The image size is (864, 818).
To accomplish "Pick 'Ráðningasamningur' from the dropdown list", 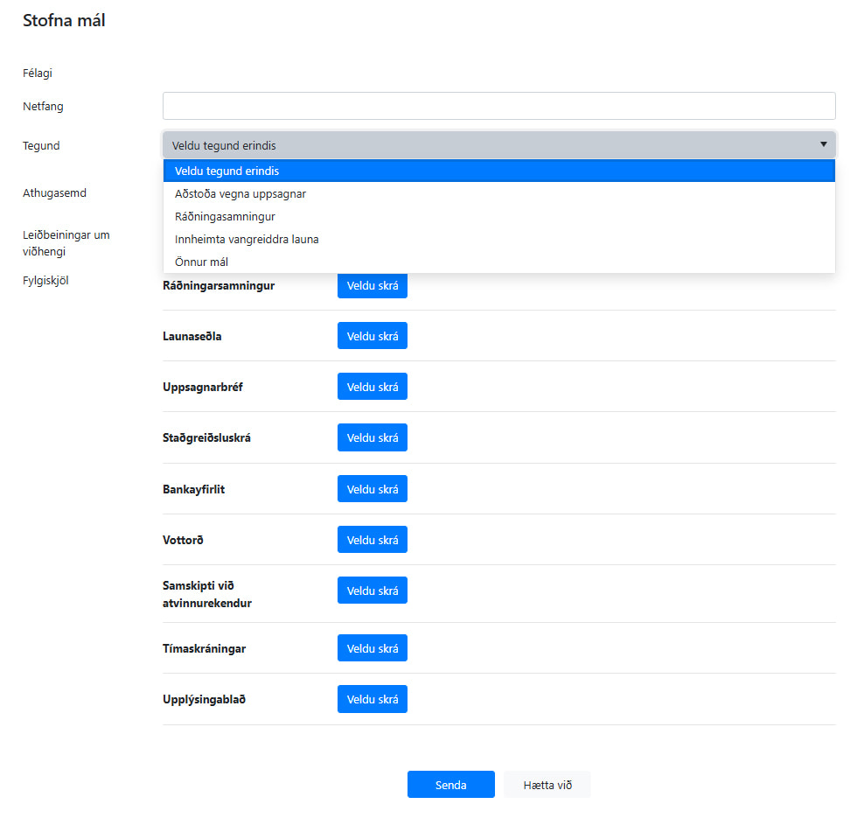I will click(x=498, y=217).
